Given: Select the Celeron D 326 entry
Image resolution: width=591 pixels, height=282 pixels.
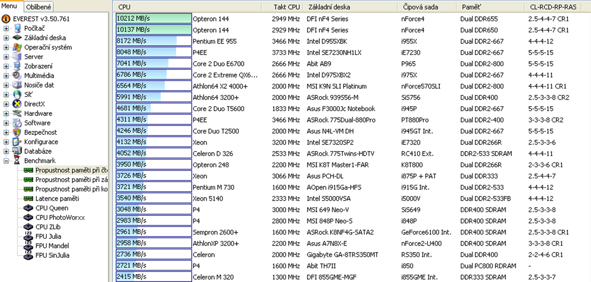Looking at the screenshot, I should click(x=213, y=153).
